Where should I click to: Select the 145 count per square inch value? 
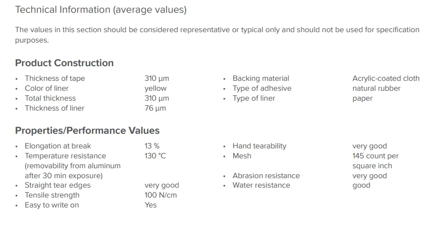click(375, 161)
